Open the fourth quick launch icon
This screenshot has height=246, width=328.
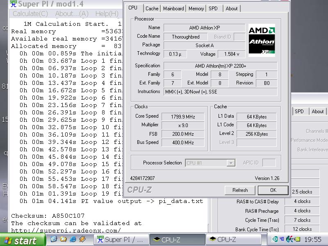click(x=82, y=239)
